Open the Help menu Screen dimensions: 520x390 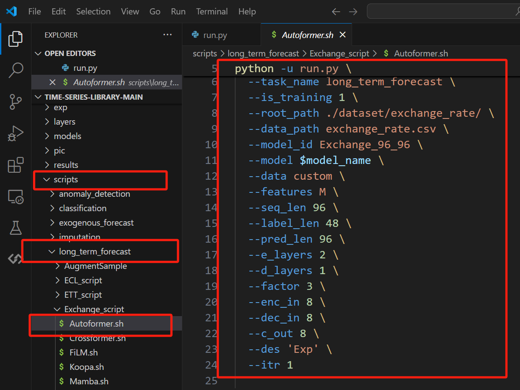coord(247,12)
